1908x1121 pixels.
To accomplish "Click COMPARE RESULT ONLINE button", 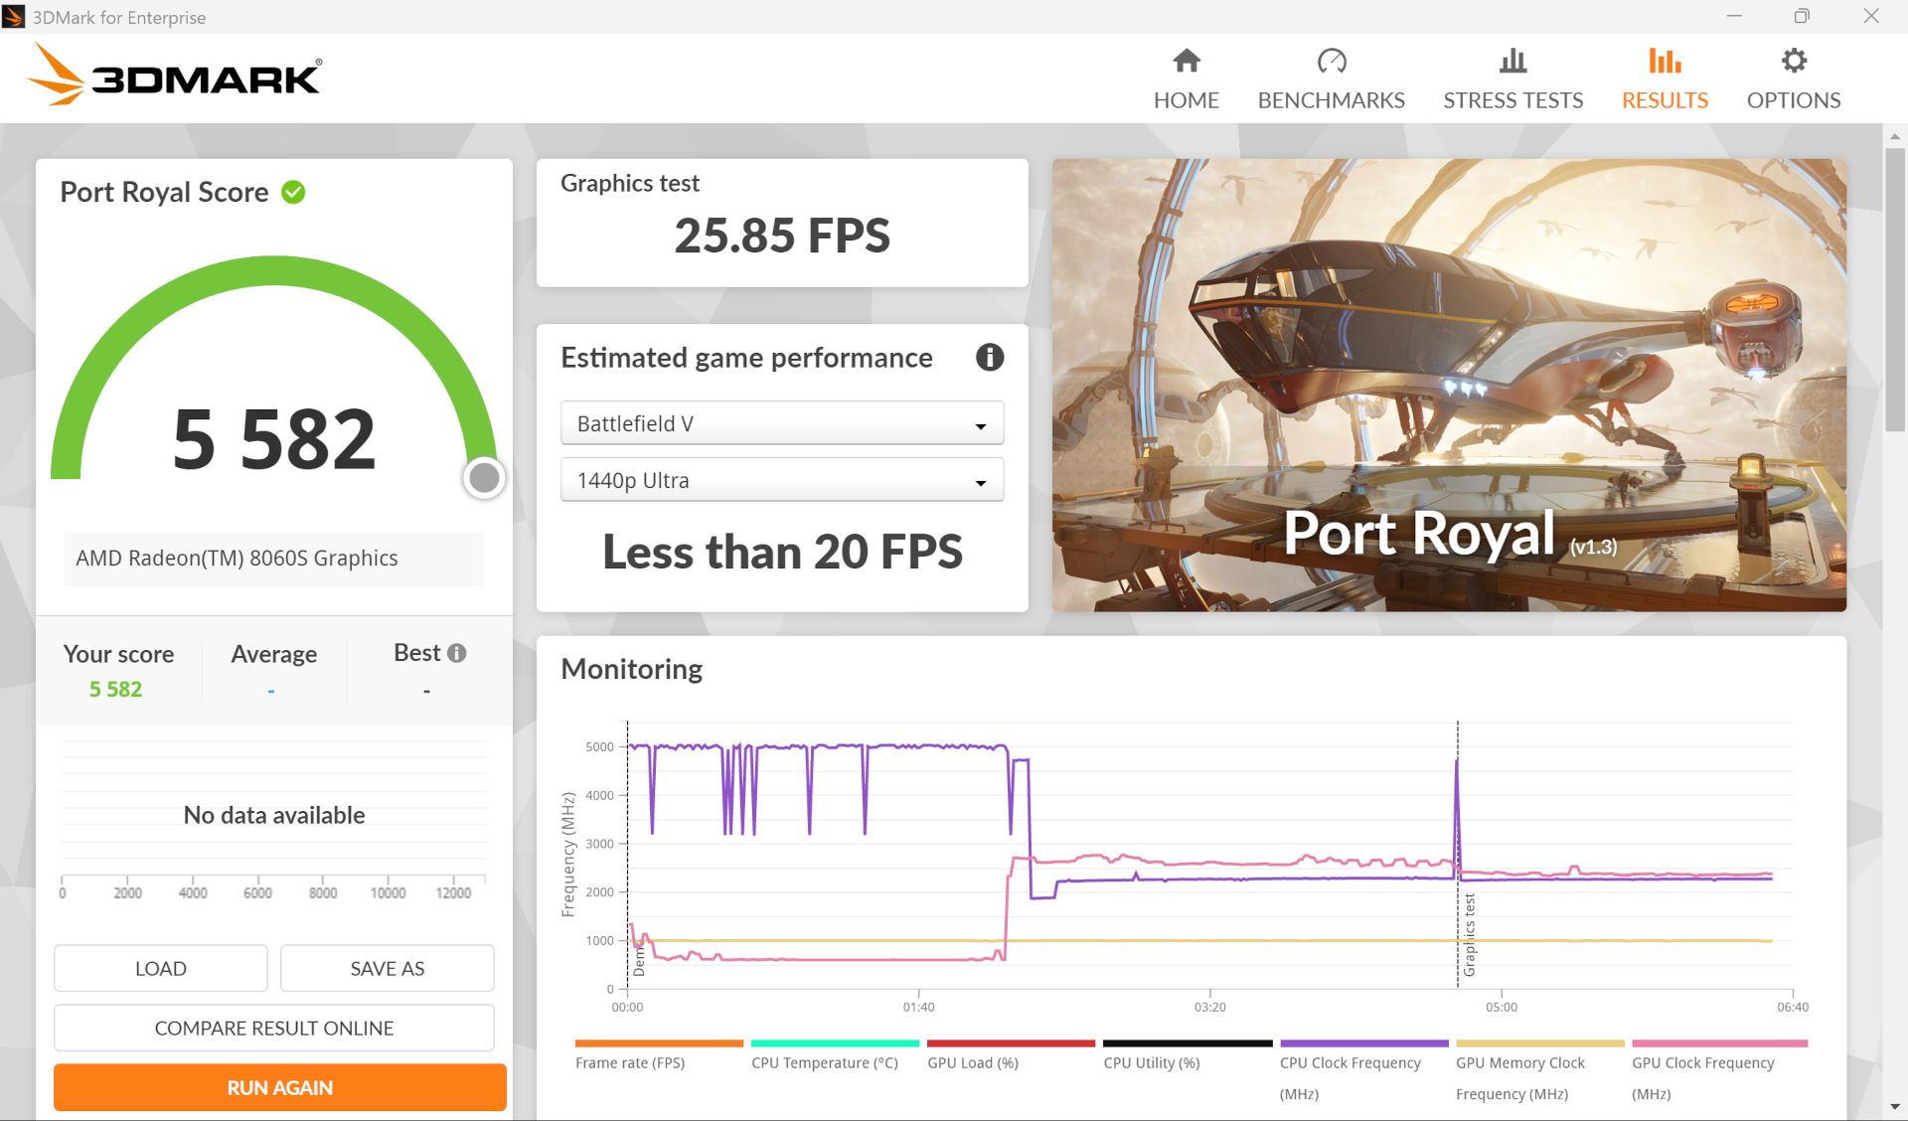I will [273, 1028].
